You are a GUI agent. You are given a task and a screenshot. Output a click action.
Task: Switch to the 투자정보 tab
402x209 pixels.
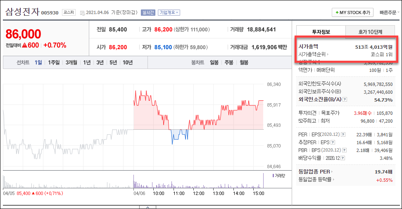[321, 32]
